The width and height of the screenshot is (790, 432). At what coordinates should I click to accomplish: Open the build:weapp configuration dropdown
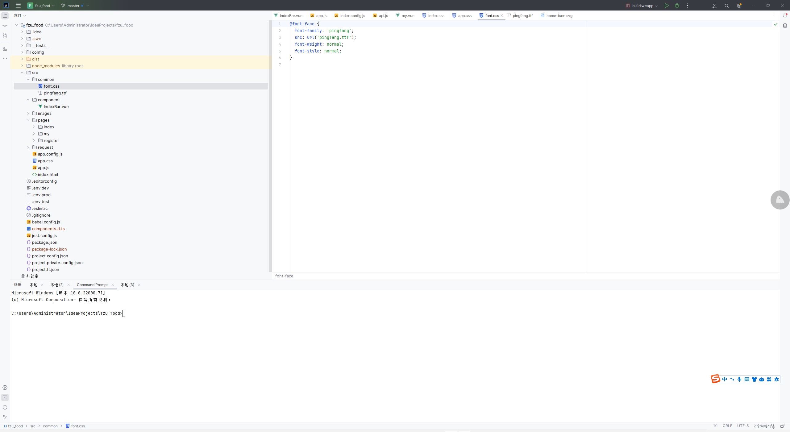click(642, 6)
